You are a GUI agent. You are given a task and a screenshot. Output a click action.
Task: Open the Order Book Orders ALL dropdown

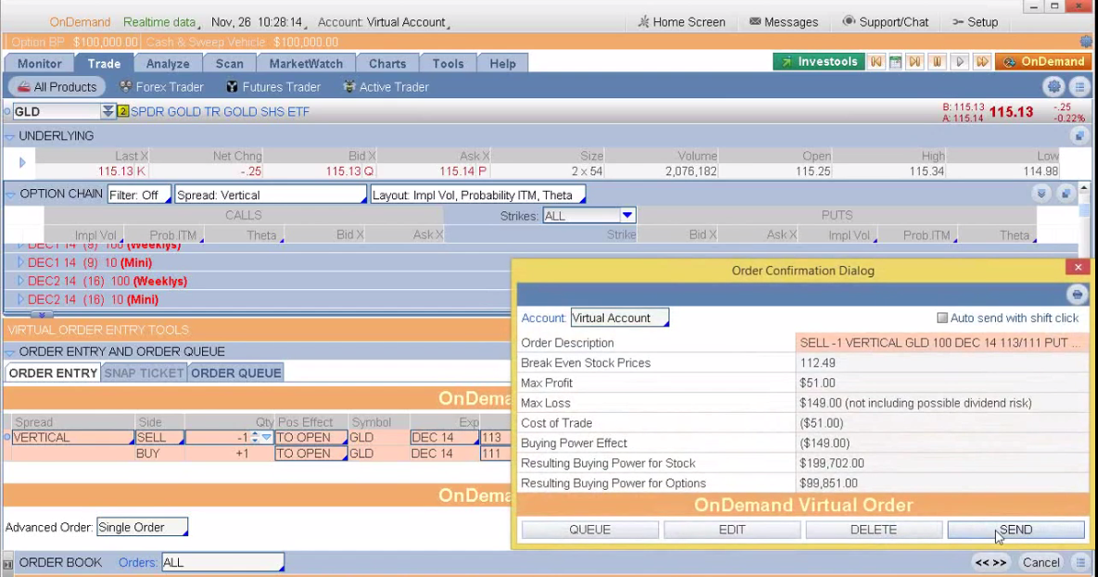point(222,562)
